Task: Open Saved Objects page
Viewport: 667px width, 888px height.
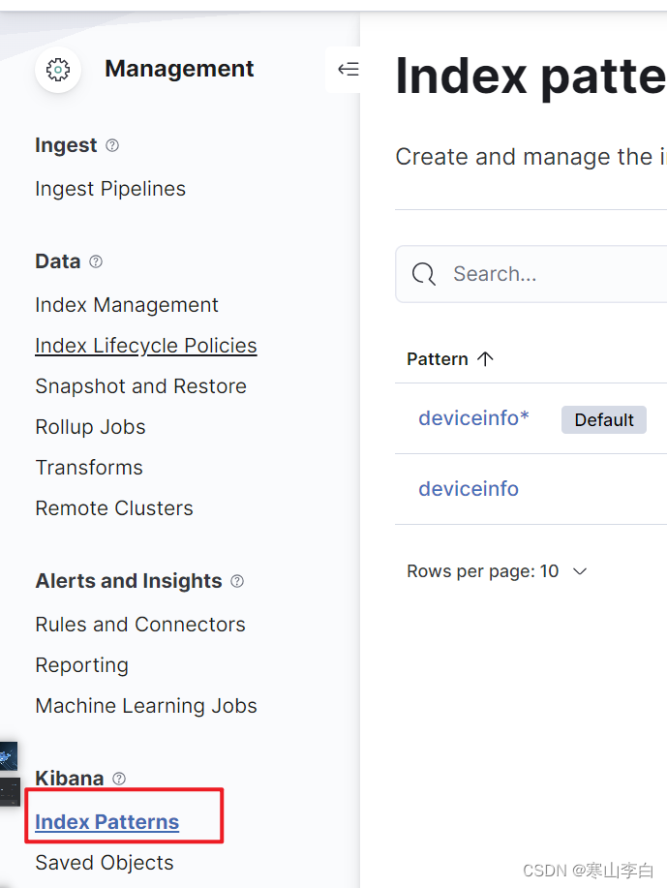Action: tap(105, 863)
